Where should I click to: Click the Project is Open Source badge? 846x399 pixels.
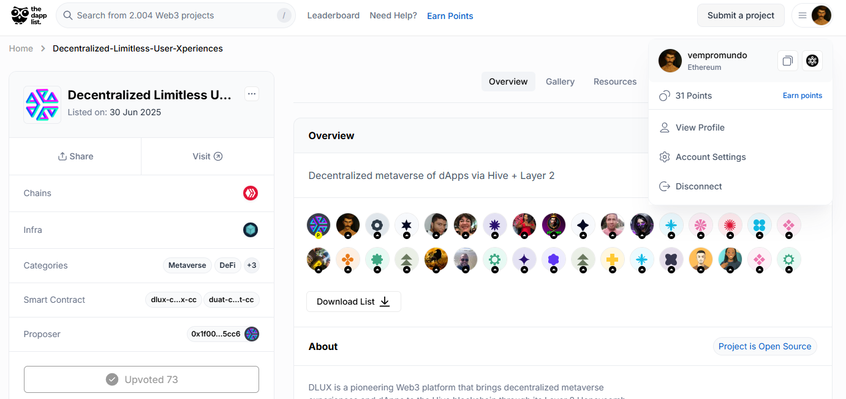coord(765,346)
